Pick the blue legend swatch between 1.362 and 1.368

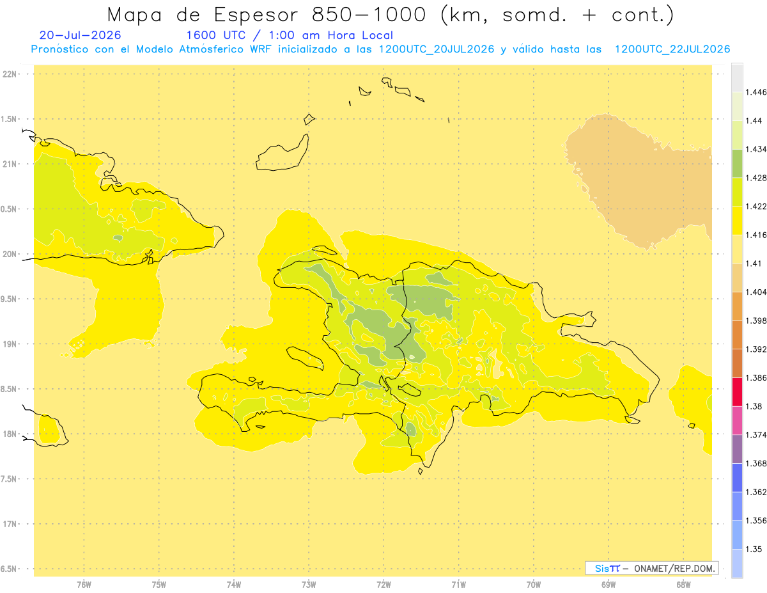click(737, 477)
